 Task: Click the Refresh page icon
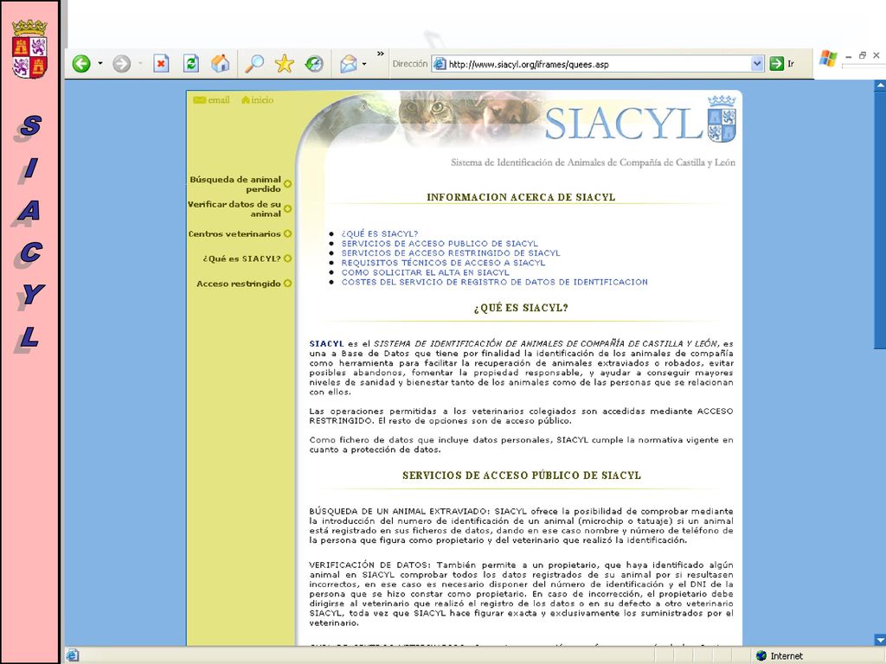point(191,64)
